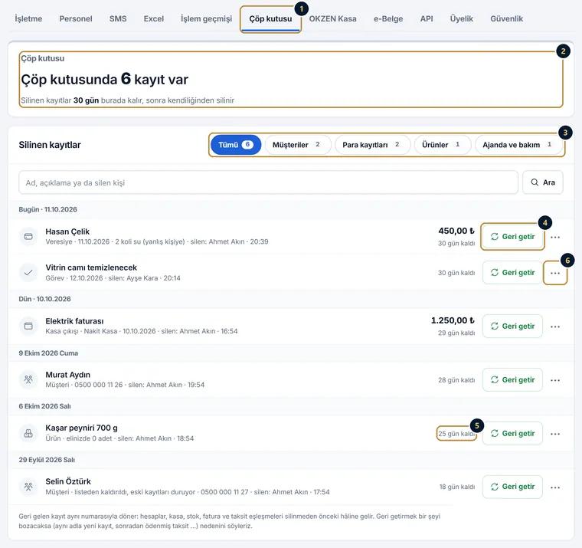Click the Çöp kutusunda 6 kayıt var heading
582x548 pixels.
[105, 79]
